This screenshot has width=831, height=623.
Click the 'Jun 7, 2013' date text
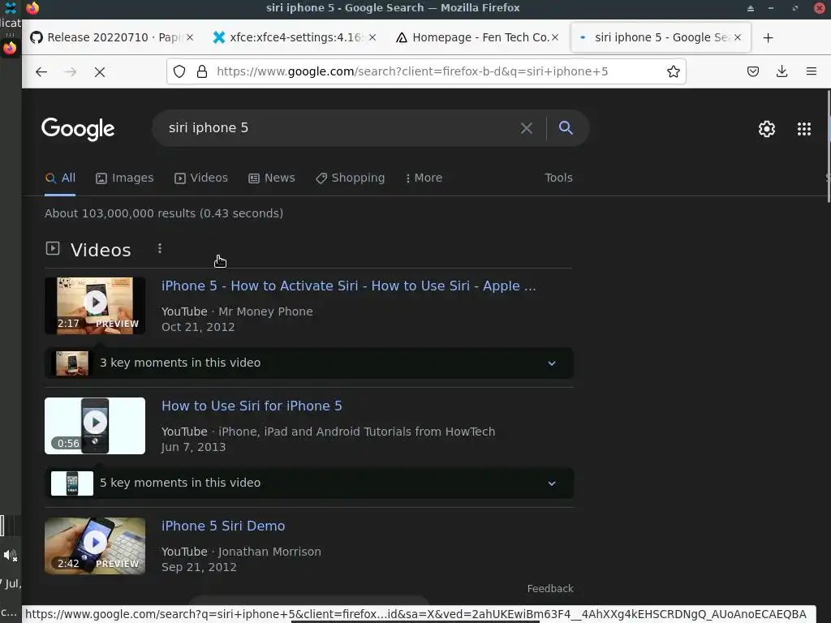pos(193,447)
